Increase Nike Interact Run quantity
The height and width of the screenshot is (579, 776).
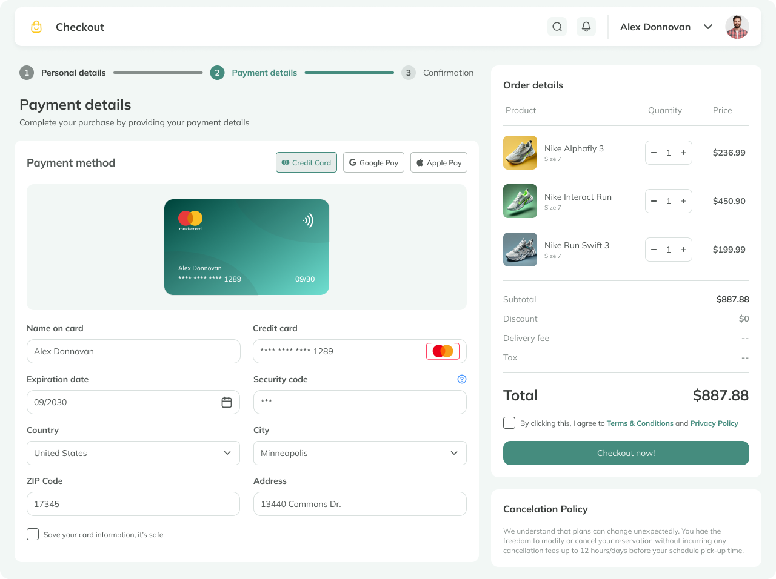(x=683, y=201)
